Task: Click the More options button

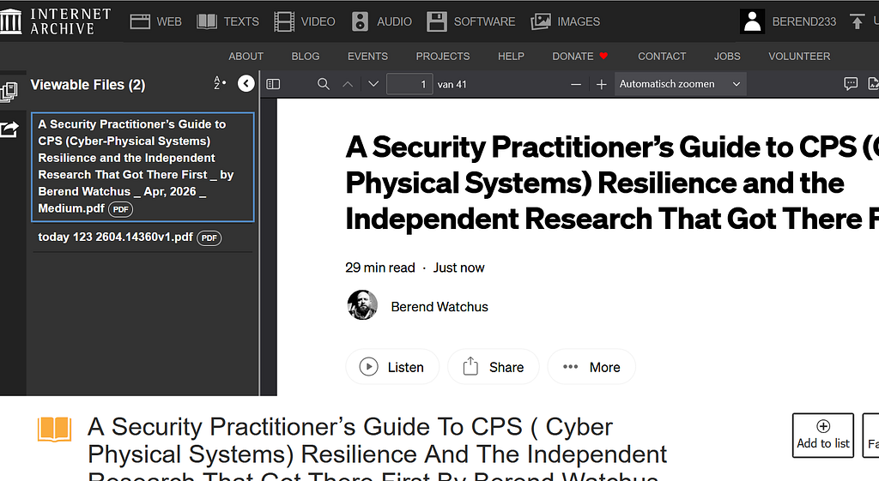Action: [591, 367]
